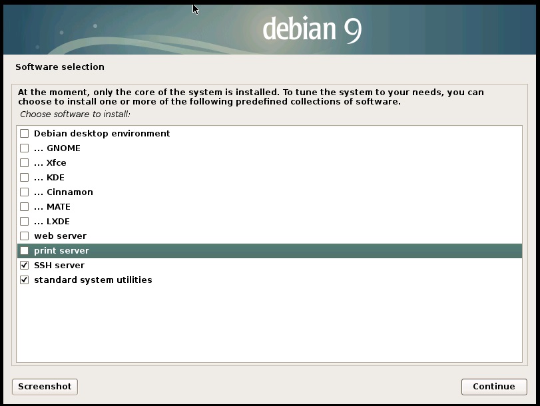Select the 'Debian desktop environment' row label

pyautogui.click(x=102, y=134)
